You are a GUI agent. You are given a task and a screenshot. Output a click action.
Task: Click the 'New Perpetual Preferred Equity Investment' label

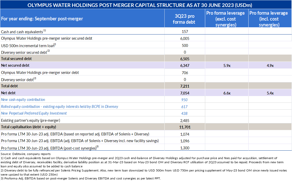[34, 113]
